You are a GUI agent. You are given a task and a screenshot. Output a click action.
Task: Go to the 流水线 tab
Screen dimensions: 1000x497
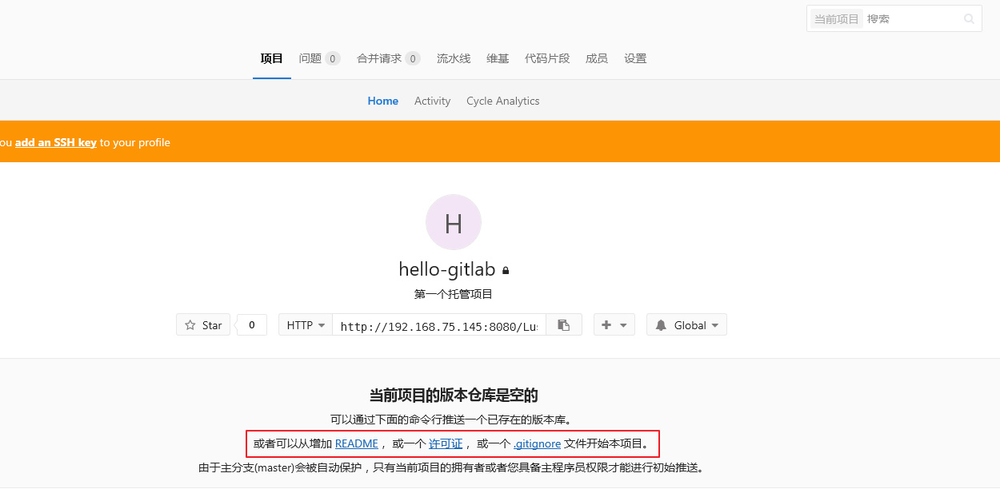(x=454, y=58)
